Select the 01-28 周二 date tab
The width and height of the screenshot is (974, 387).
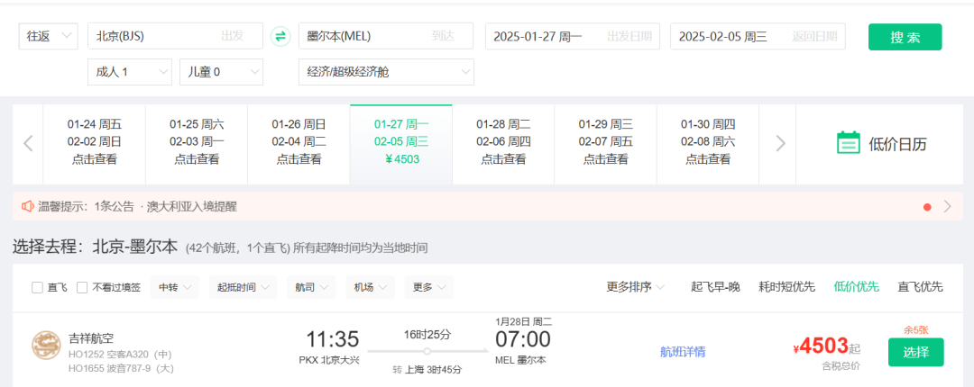coord(503,142)
